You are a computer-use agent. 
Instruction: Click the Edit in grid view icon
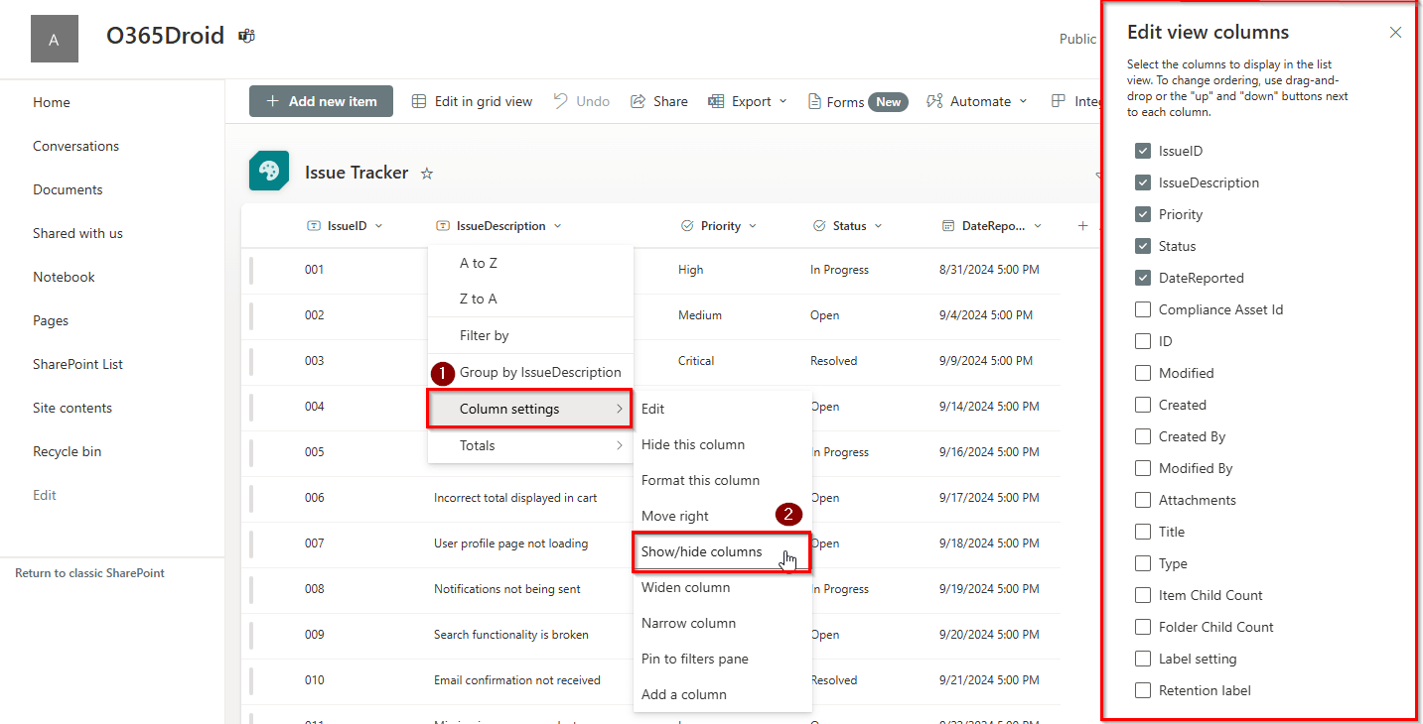coord(417,100)
